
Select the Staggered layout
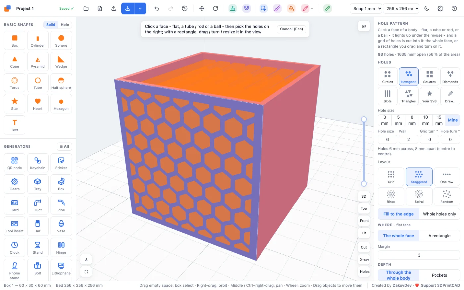(419, 177)
